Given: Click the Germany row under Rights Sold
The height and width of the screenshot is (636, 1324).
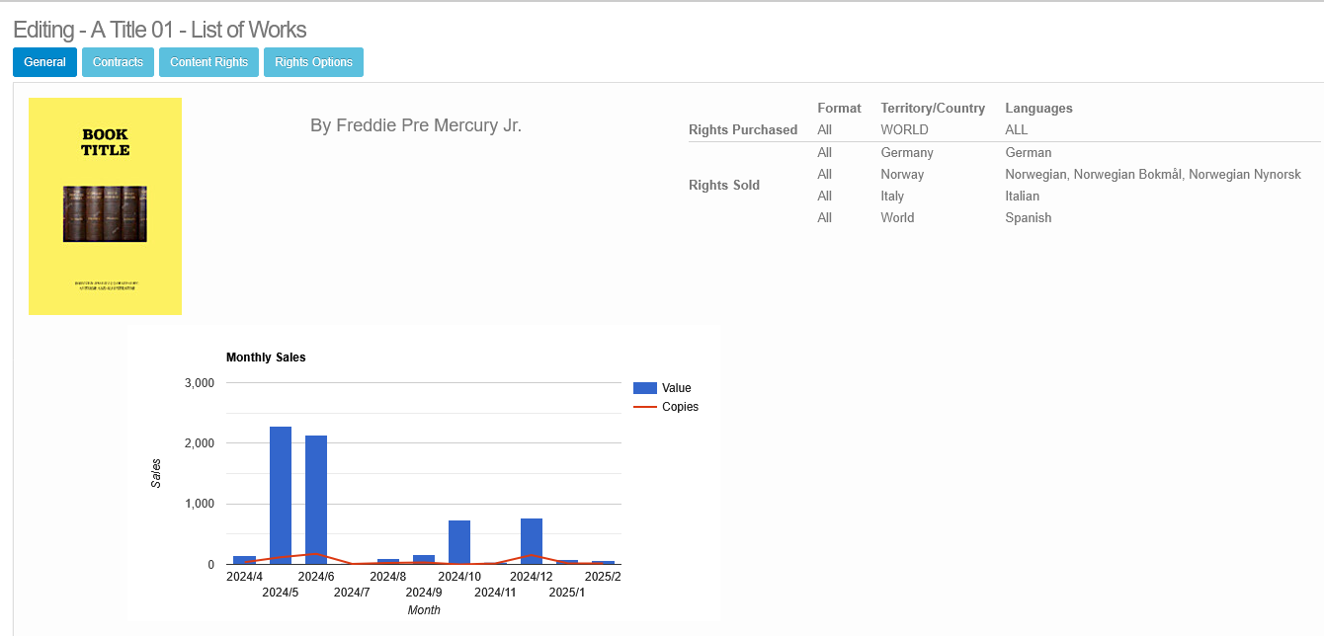Looking at the screenshot, I should pyautogui.click(x=906, y=153).
